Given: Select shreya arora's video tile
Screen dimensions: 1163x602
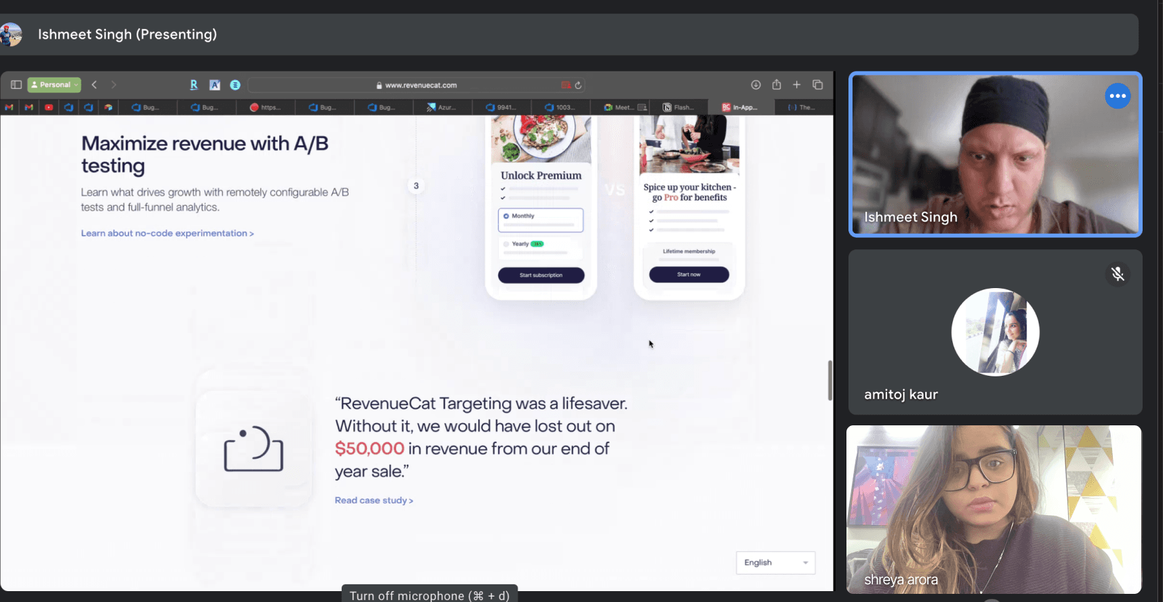Looking at the screenshot, I should (994, 510).
